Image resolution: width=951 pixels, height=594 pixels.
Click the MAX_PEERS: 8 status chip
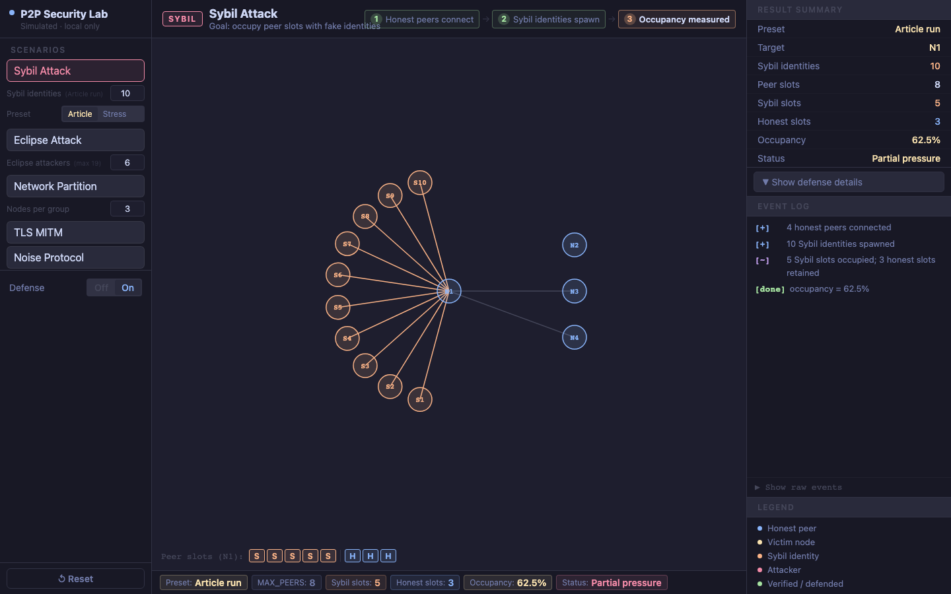[287, 583]
